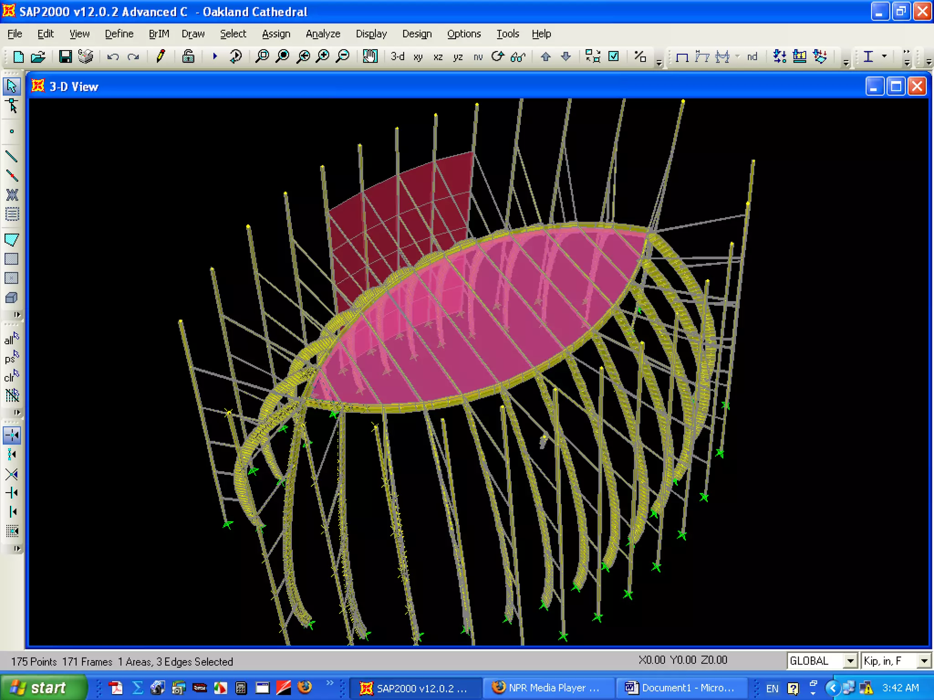934x700 pixels.
Task: Click the Rotate 3D View icon
Action: point(498,57)
